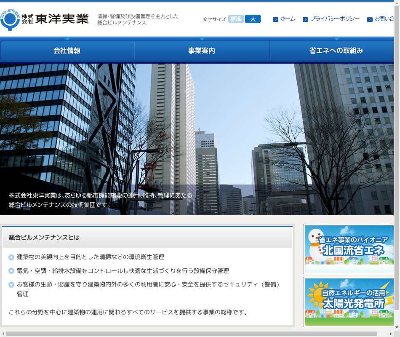Click the horizontal scrollbar thumb
This screenshot has width=400, height=337.
point(192,334)
